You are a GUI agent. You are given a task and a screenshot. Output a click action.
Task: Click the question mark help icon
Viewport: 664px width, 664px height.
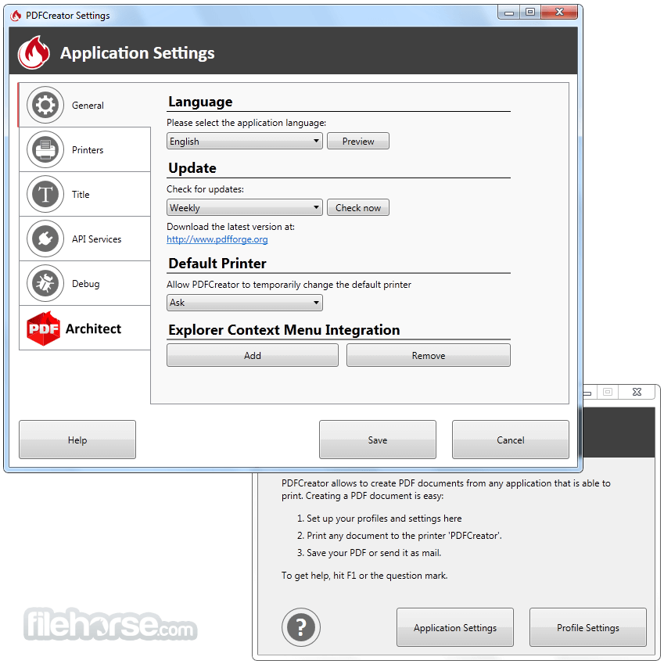point(300,627)
